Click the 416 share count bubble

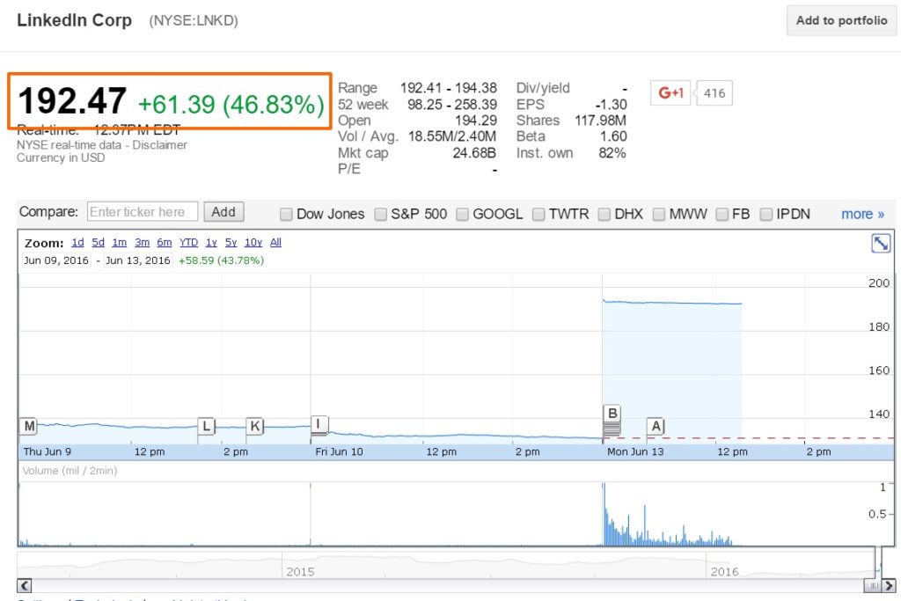pyautogui.click(x=714, y=93)
